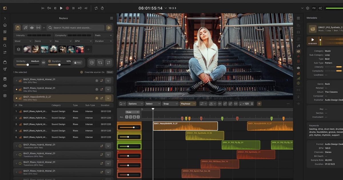Open the Mood dropdown filter
343x180 pixels.
[x=23, y=41]
